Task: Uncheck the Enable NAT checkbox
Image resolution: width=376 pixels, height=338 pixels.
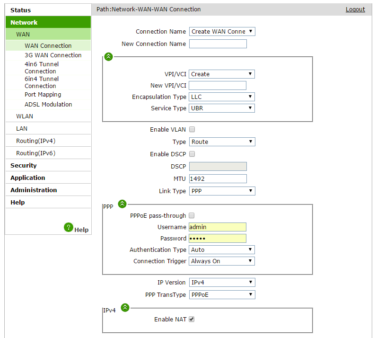Action: [192, 320]
